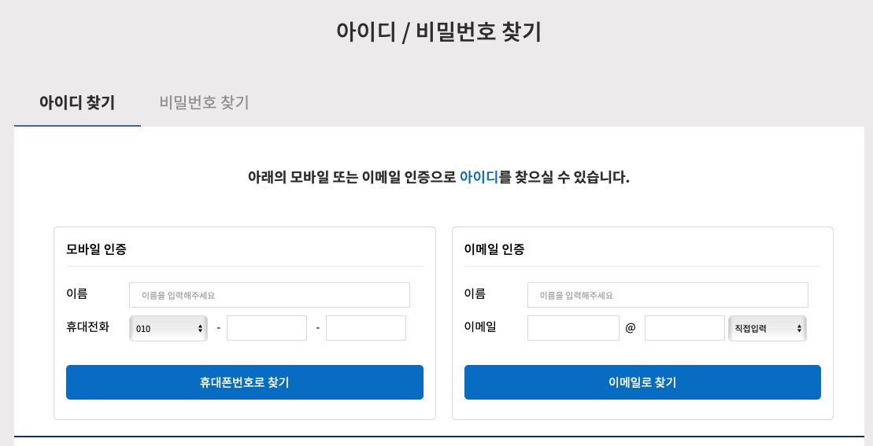
Task: Click the last phone number field
Action: [366, 328]
